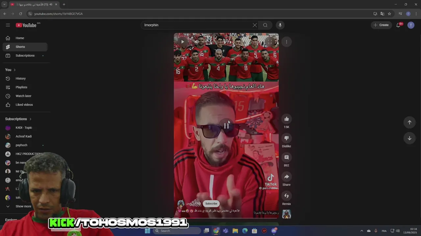This screenshot has height=236, width=421.
Task: Close the YouTube tab
Action: tap(56, 4)
